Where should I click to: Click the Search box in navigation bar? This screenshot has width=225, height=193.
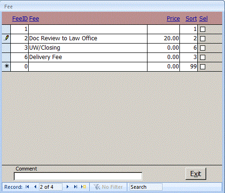point(146,187)
